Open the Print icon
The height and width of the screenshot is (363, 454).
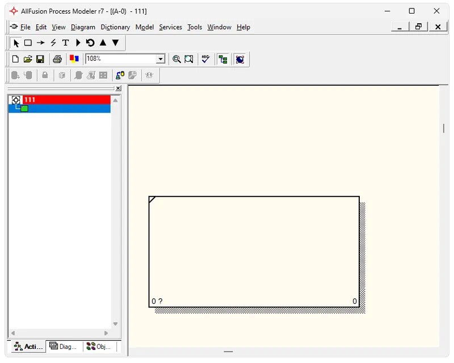[x=57, y=59]
